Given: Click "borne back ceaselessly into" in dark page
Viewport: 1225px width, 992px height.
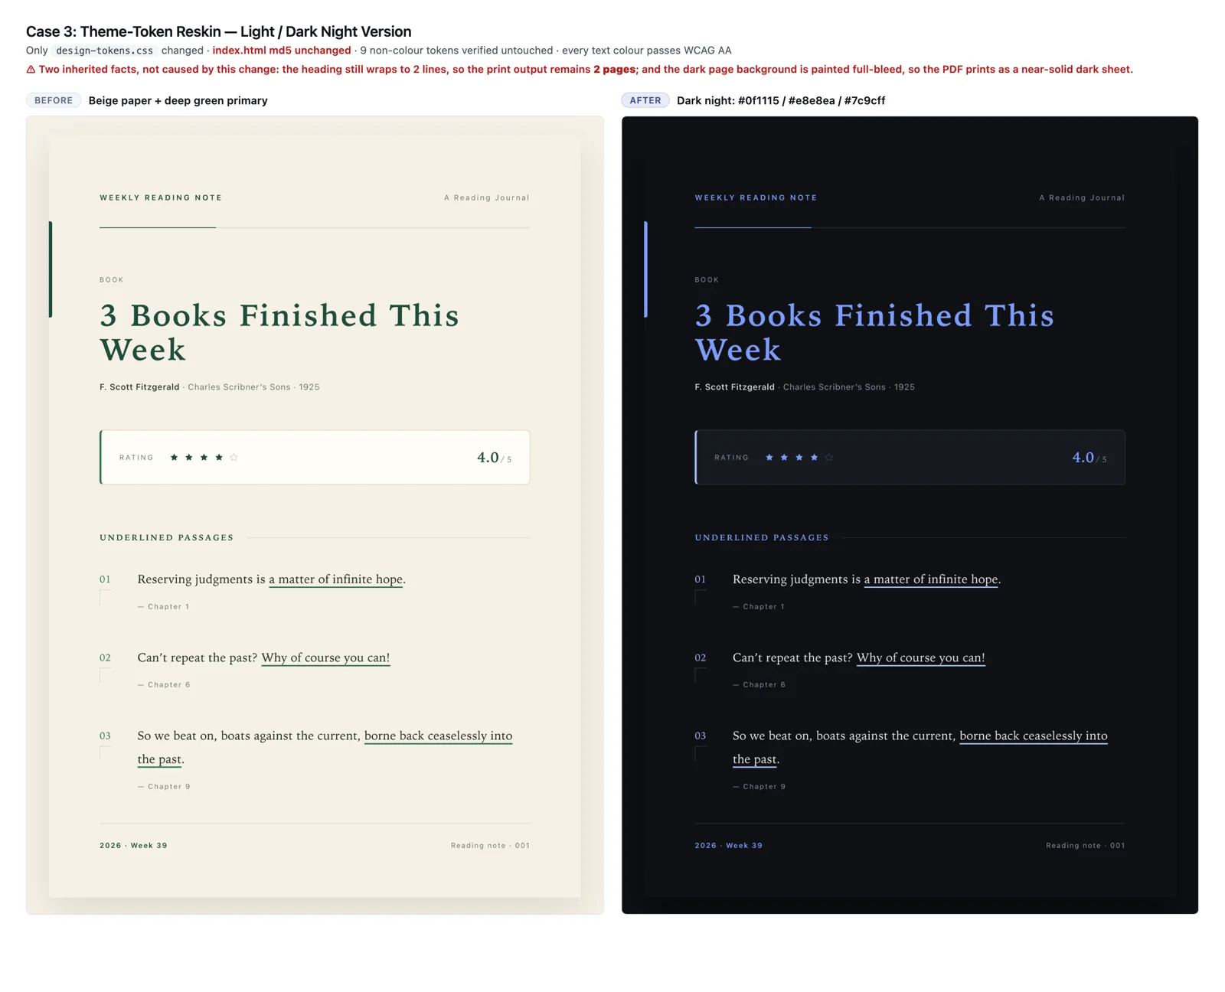Looking at the screenshot, I should [1034, 736].
